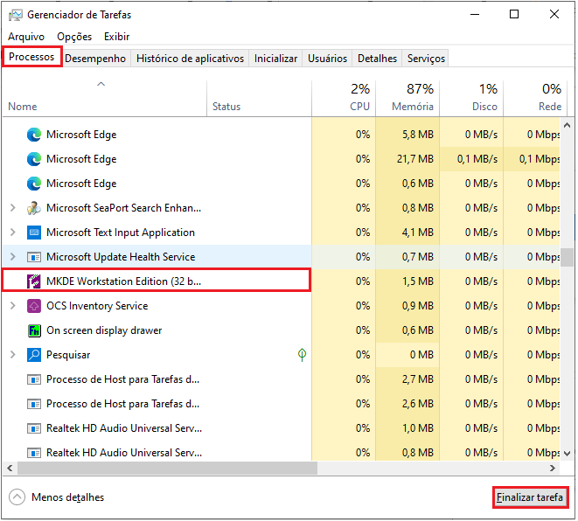
Task: Open the Inicializar tab
Action: (275, 59)
